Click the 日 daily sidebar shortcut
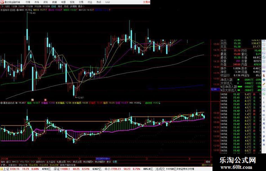Viewport: 266px width, 171px height. point(264,120)
